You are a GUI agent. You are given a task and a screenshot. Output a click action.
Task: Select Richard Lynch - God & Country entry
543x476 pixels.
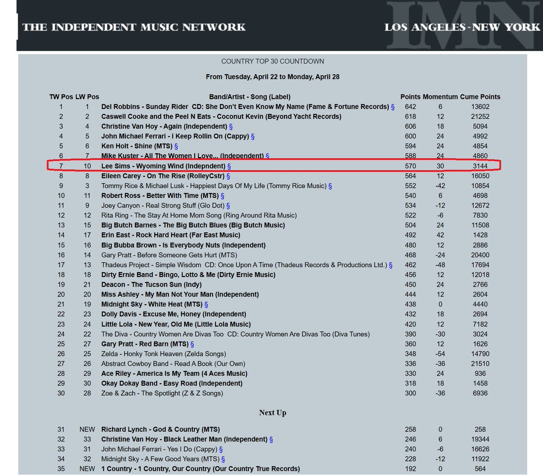(161, 429)
